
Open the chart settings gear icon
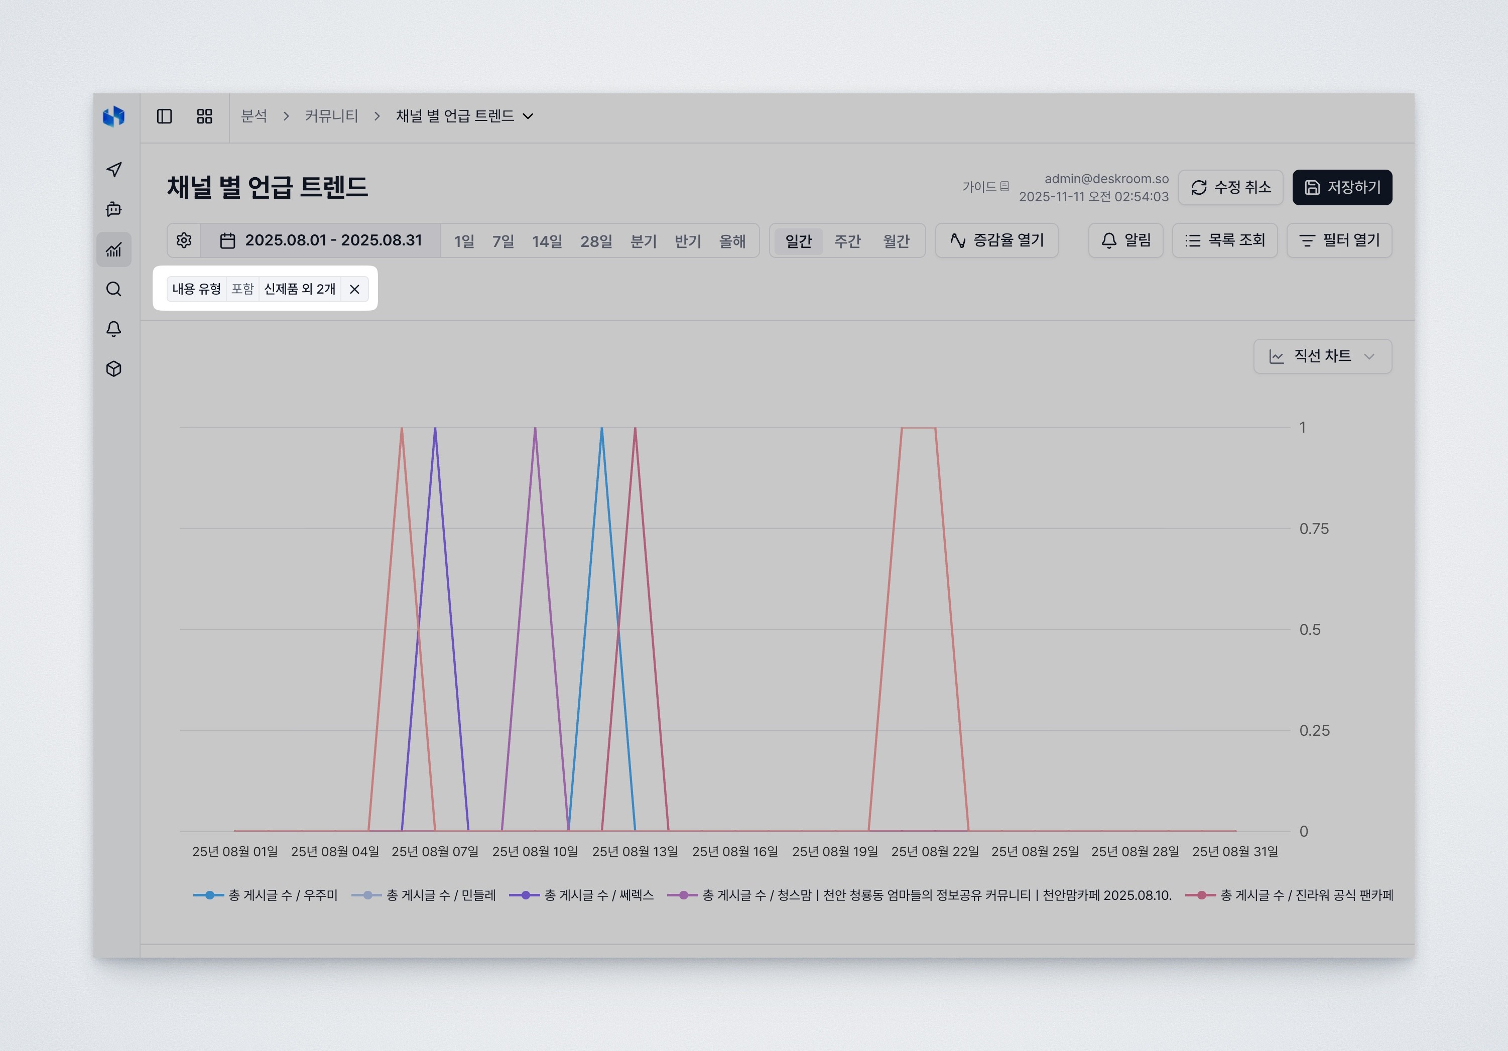(184, 240)
